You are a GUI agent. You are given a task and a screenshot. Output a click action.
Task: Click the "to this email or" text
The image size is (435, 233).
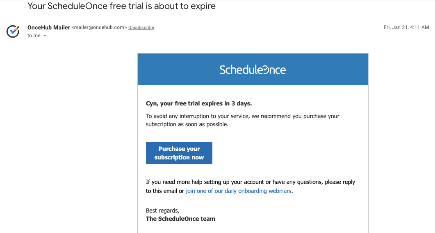(165, 191)
